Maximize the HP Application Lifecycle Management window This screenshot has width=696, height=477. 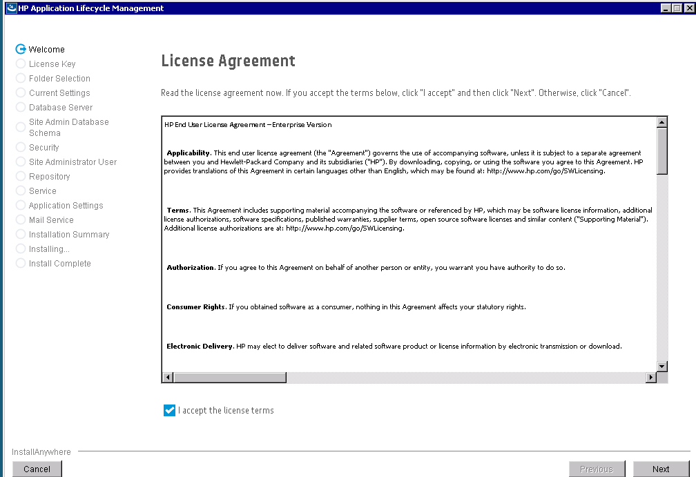(x=677, y=8)
